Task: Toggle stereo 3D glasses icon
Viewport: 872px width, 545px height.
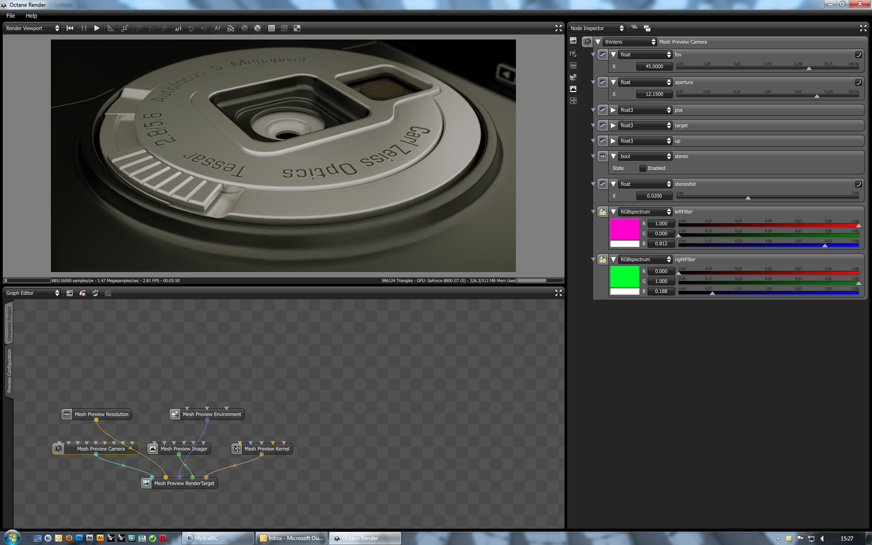Action: click(x=231, y=28)
